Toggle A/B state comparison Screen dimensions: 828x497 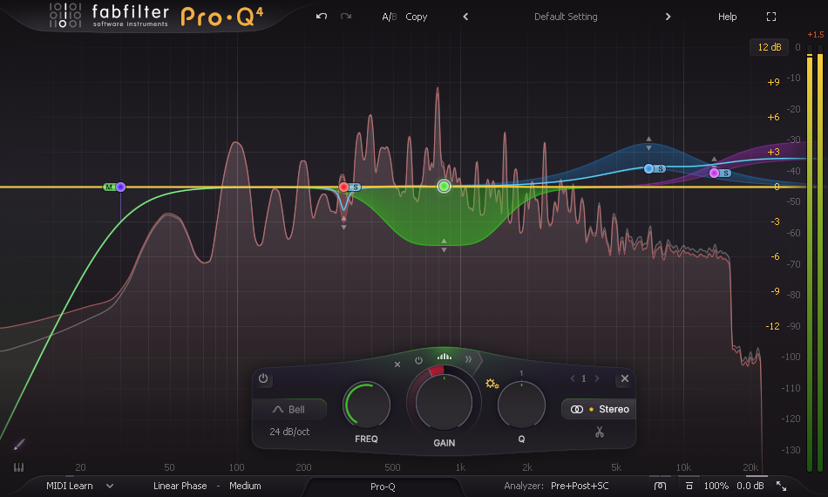coord(390,17)
